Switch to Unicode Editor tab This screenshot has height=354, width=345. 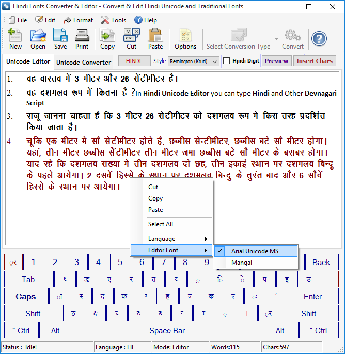28,61
